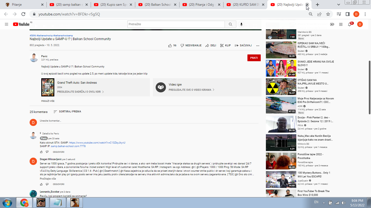Open the C13ZbyJkyvU YouTube link
The height and width of the screenshot is (208, 371).
point(97,142)
